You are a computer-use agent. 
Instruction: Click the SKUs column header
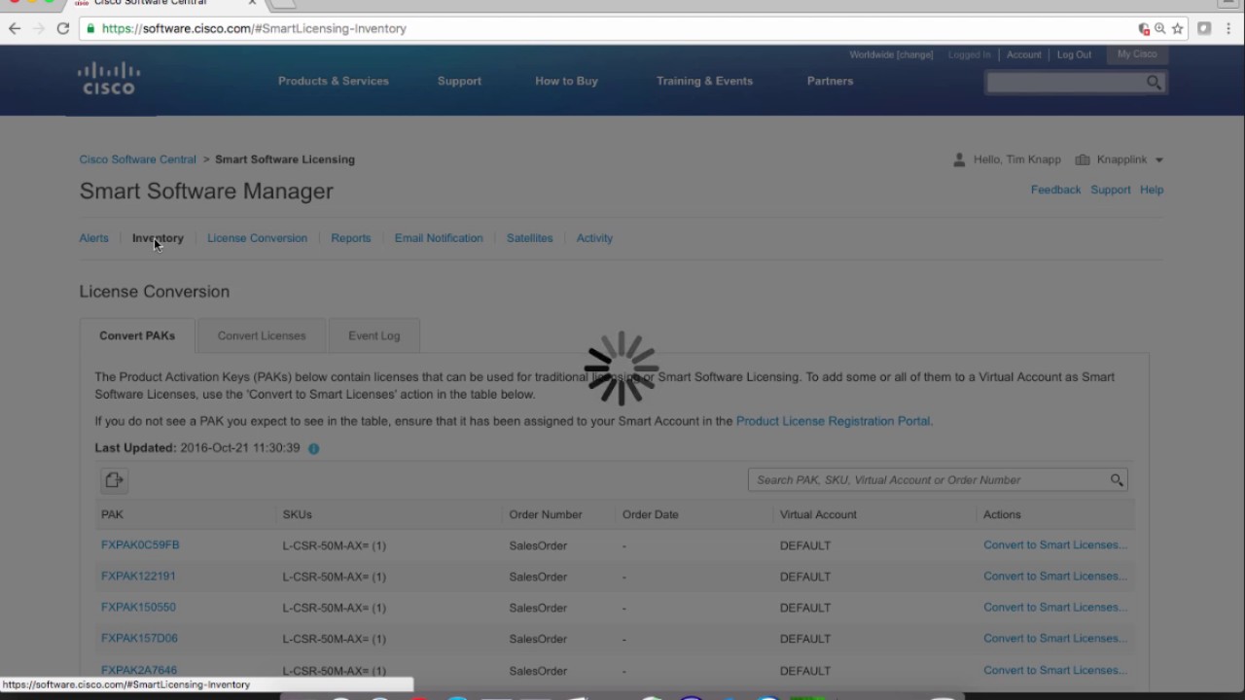pyautogui.click(x=297, y=514)
